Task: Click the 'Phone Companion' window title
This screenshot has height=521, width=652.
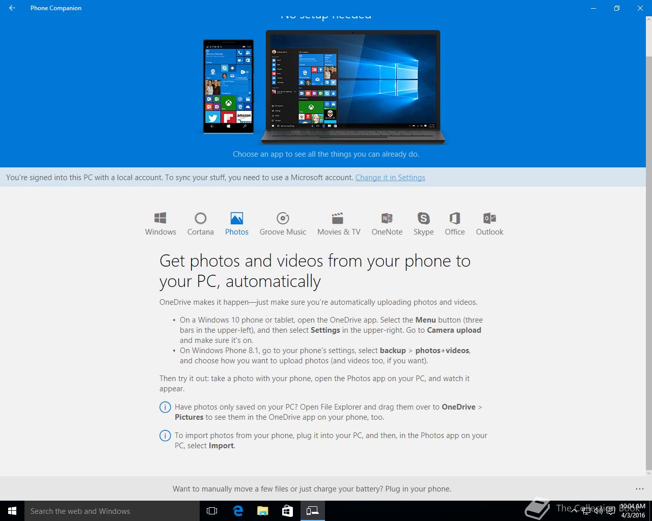Action: point(56,8)
